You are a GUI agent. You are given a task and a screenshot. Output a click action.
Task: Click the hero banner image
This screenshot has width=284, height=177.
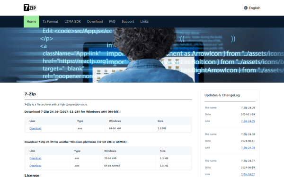[x=142, y=55]
